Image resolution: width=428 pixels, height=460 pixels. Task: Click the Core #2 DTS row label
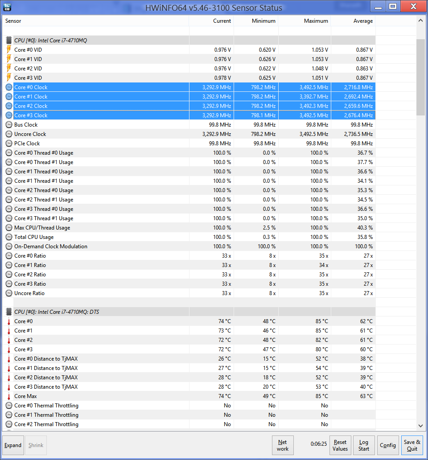[24, 340]
